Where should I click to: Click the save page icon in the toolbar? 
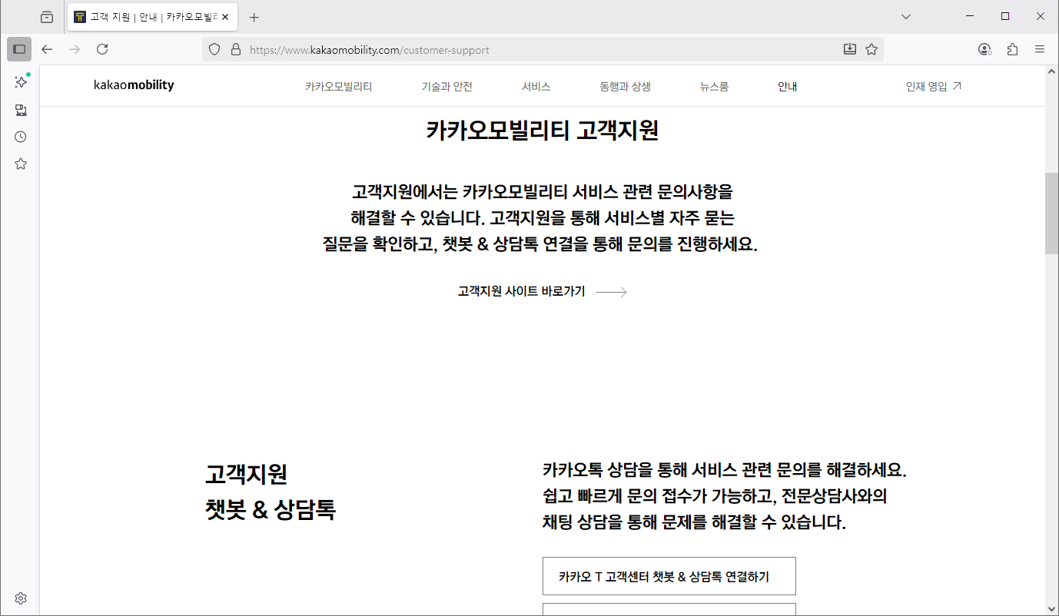(849, 48)
